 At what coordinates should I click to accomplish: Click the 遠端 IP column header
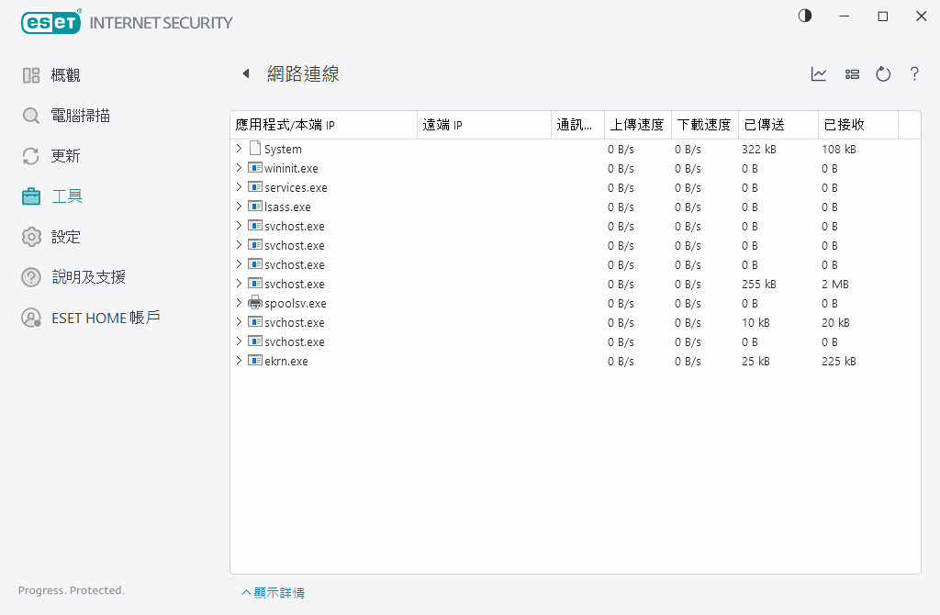coord(445,124)
